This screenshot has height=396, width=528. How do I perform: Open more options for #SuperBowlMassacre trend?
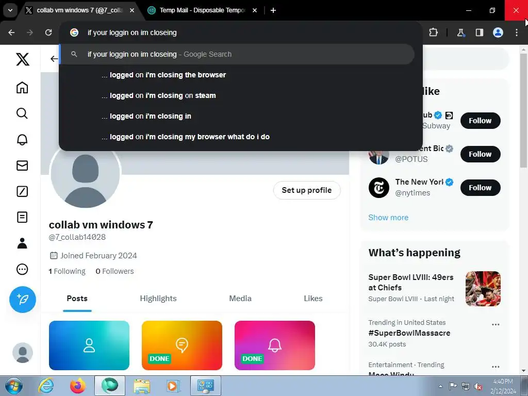click(496, 325)
